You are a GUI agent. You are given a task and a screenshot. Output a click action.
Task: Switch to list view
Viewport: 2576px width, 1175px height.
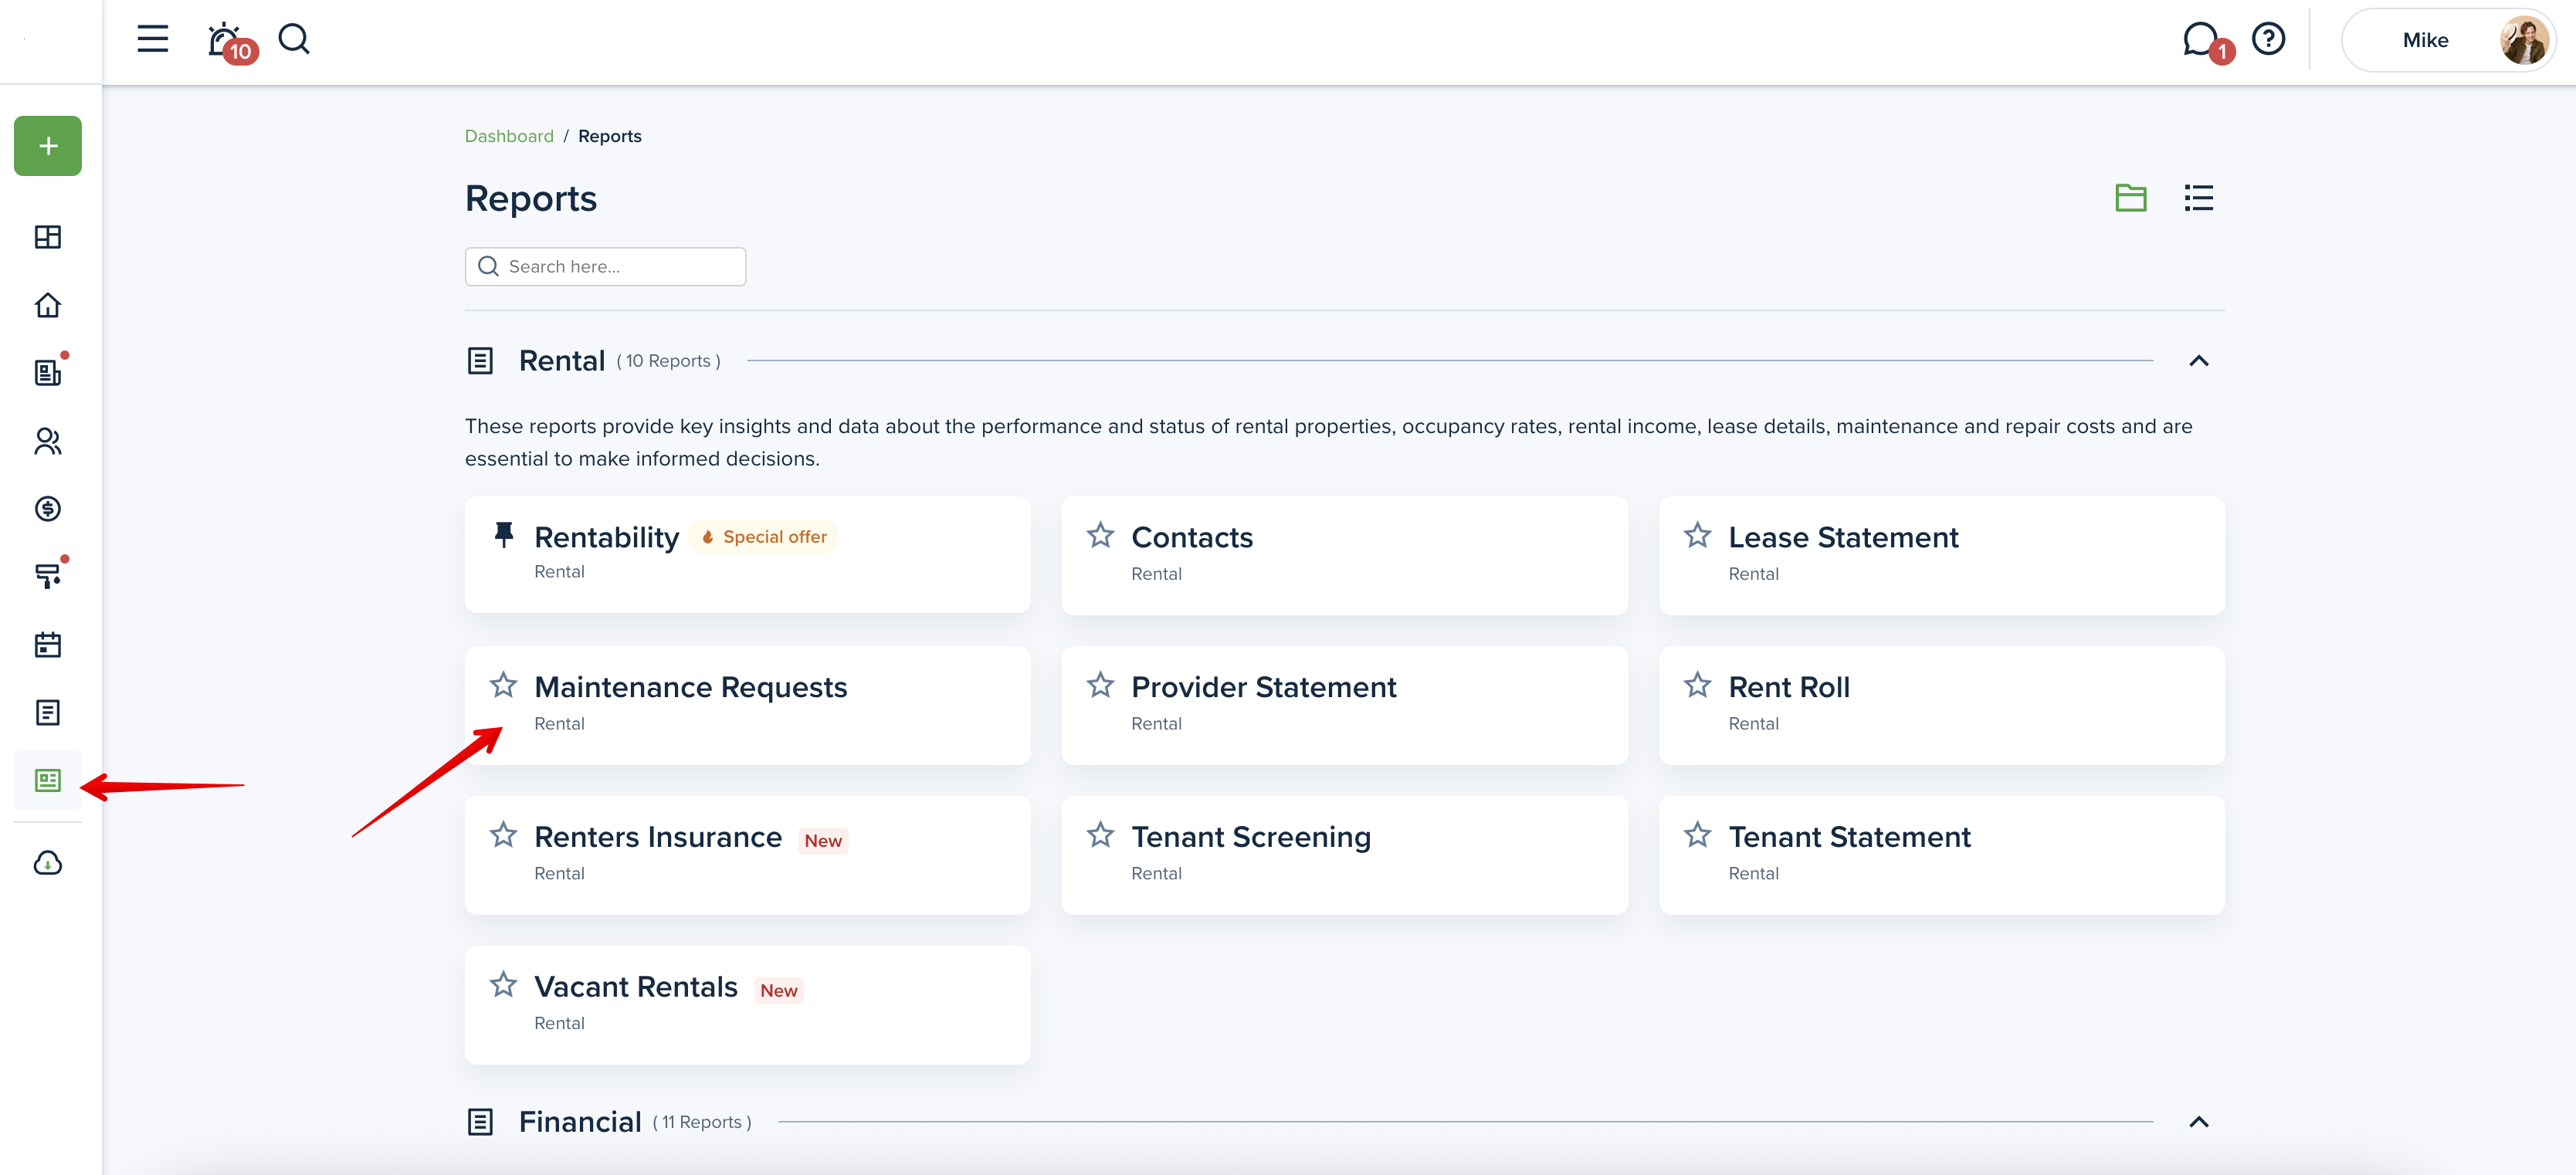coord(2198,198)
